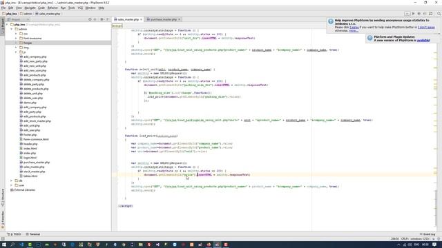Click the Search Everywhere magnifier icon
The height and width of the screenshot is (248, 442).
(439, 14)
